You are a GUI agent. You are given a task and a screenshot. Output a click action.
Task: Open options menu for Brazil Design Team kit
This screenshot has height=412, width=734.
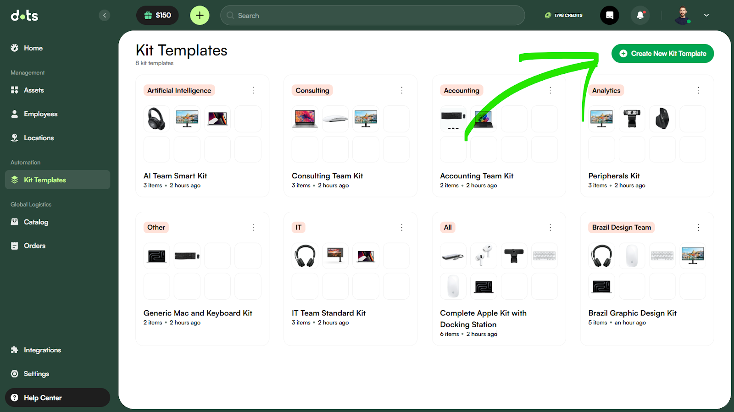coord(698,227)
